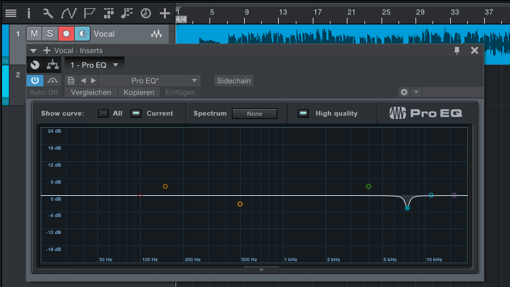This screenshot has width=510, height=287.
Task: Solo the Vocal track
Action: coord(50,33)
